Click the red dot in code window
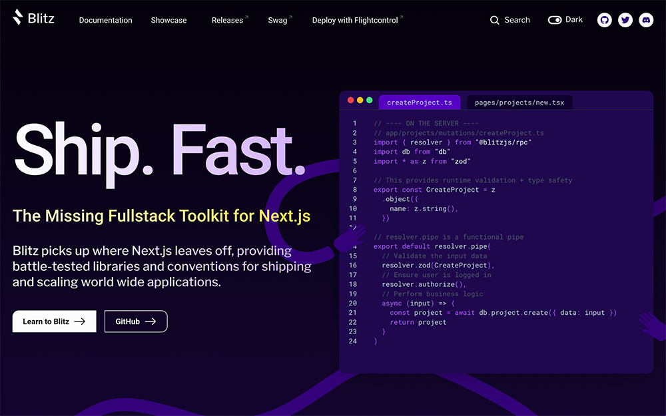Image resolution: width=666 pixels, height=416 pixels. (x=351, y=101)
